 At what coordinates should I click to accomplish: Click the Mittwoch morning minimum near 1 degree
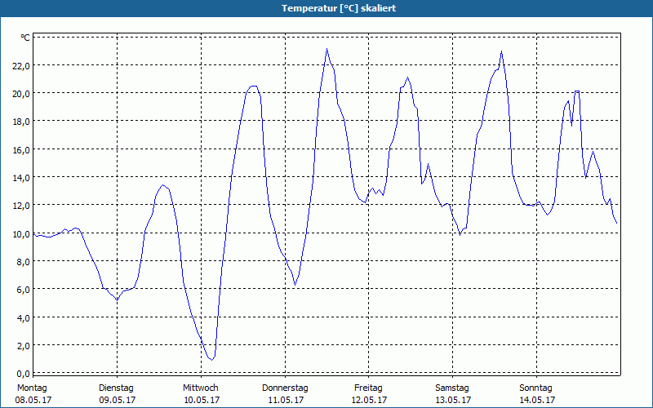211,359
